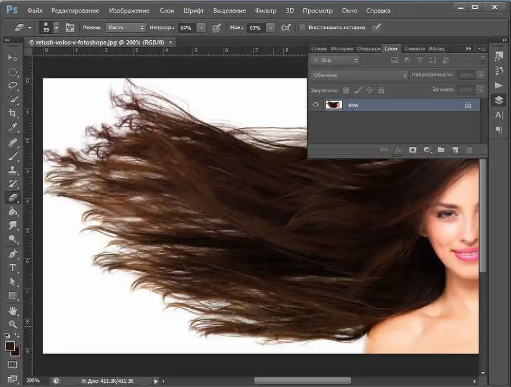This screenshot has width=511, height=387.
Task: Select the Zoom tool in toolbar
Action: coord(13,324)
